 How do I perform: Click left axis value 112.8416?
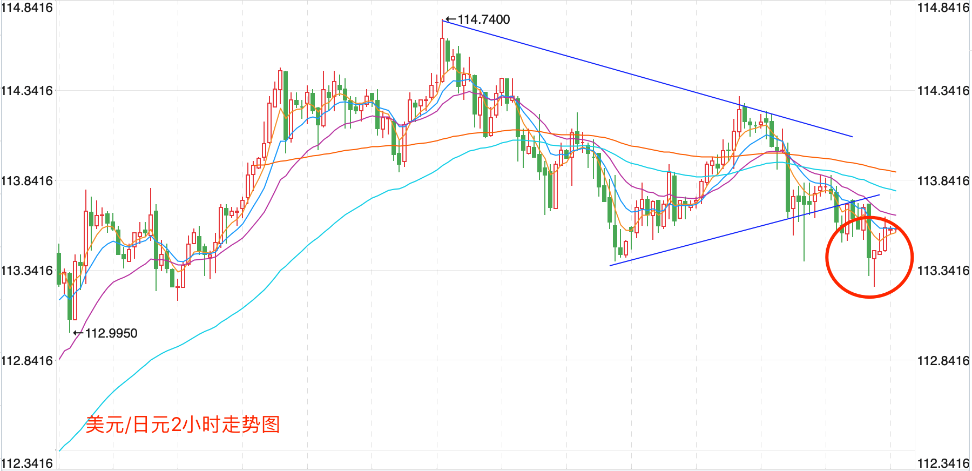click(27, 360)
